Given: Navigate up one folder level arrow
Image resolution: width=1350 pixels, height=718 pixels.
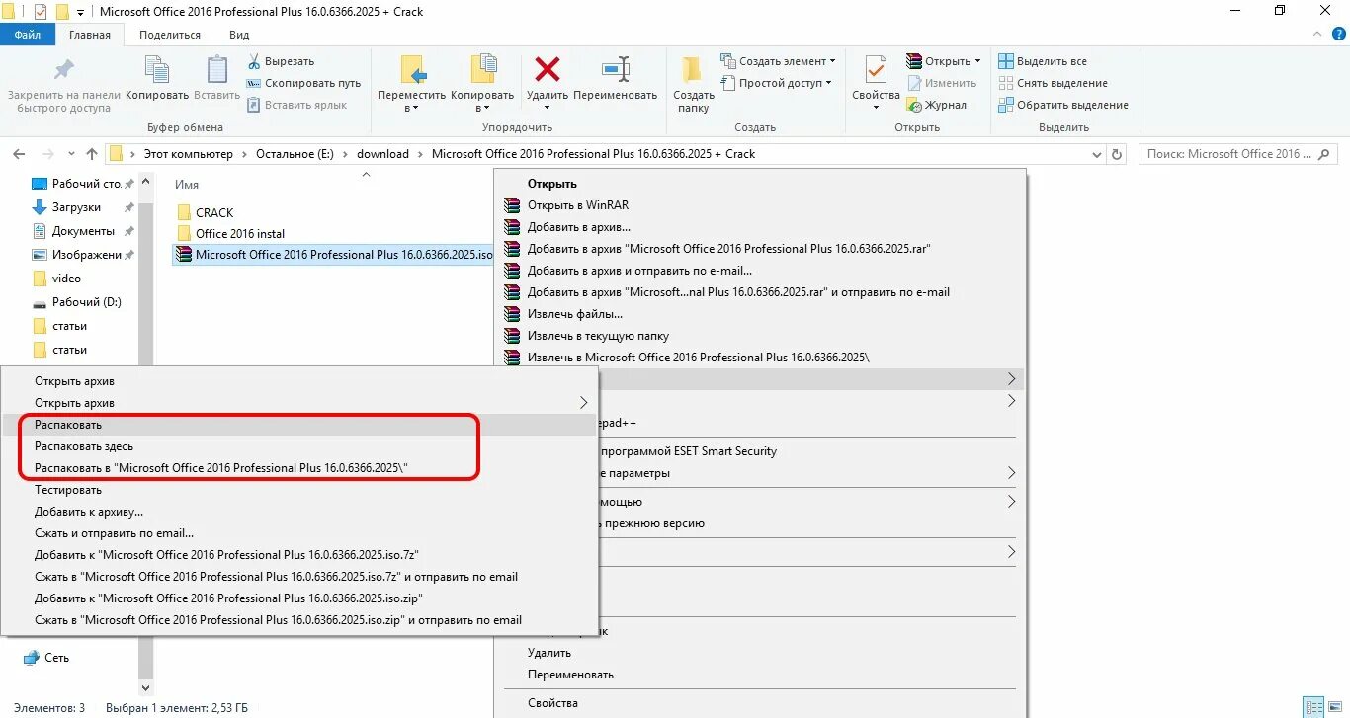Looking at the screenshot, I should tap(92, 154).
